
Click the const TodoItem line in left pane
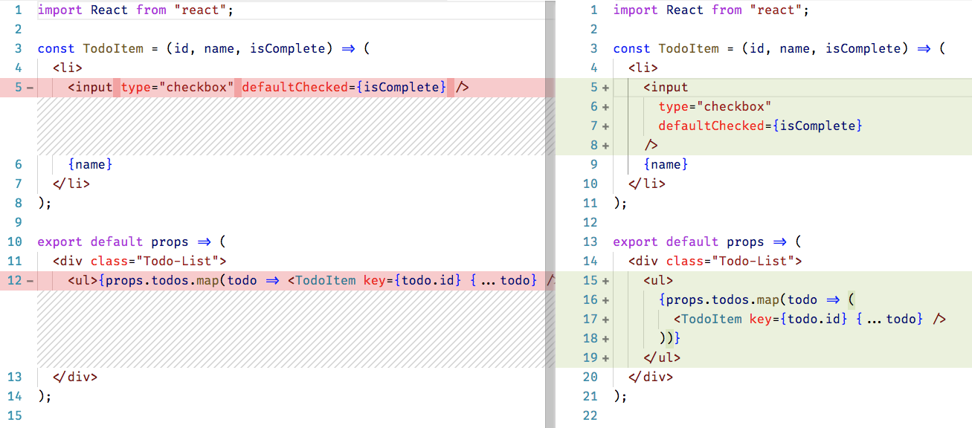pos(203,49)
